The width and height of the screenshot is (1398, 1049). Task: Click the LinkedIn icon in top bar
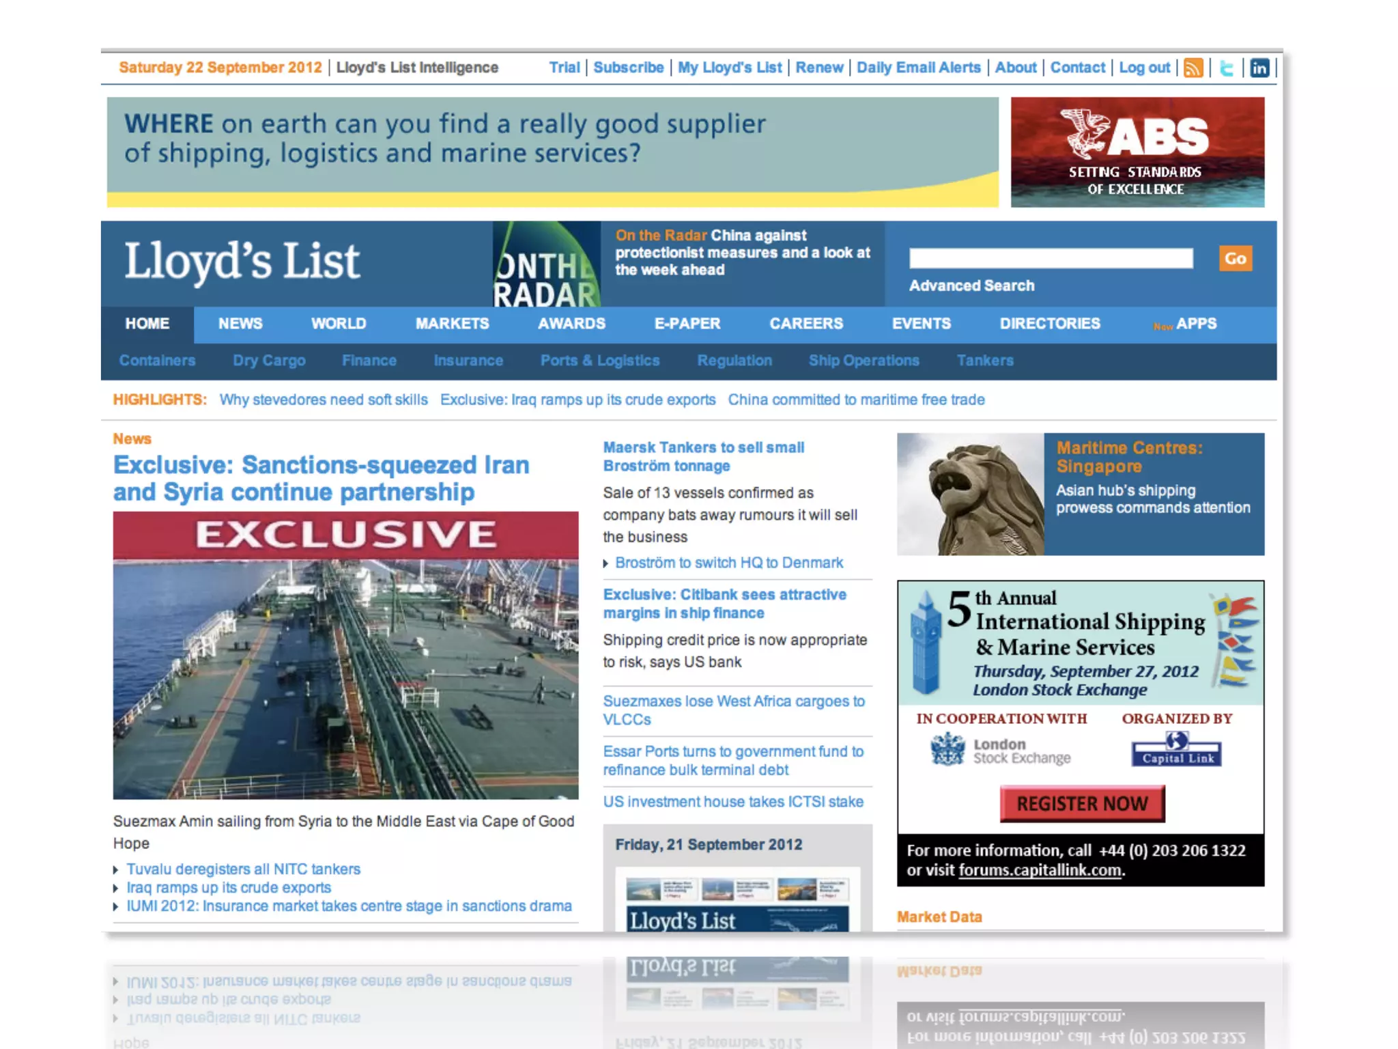(1259, 68)
